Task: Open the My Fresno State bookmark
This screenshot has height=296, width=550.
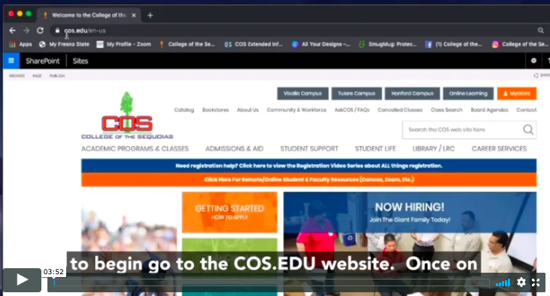Action: (64, 44)
